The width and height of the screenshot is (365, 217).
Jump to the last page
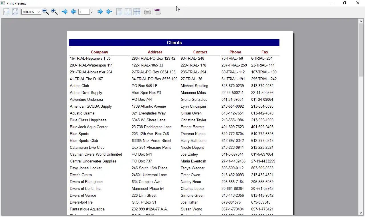tap(109, 12)
